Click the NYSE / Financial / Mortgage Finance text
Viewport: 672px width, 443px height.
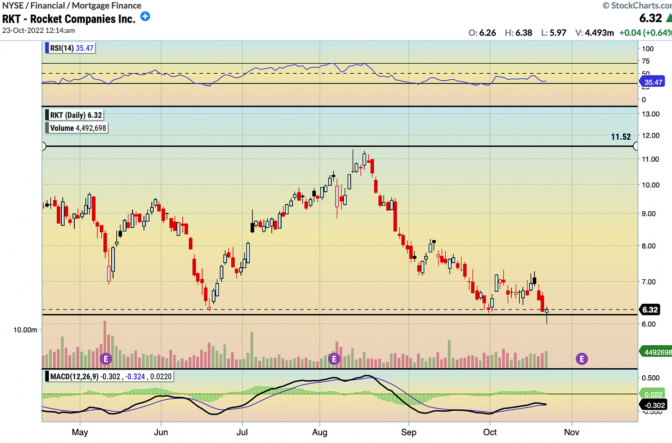pos(72,6)
